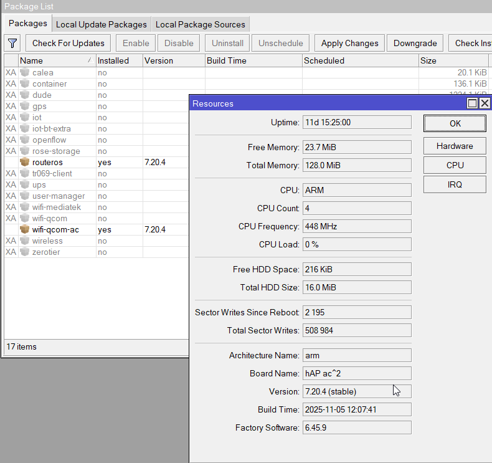This screenshot has height=463, width=492.
Task: Click the 'routeros' package name
Action: 47,162
